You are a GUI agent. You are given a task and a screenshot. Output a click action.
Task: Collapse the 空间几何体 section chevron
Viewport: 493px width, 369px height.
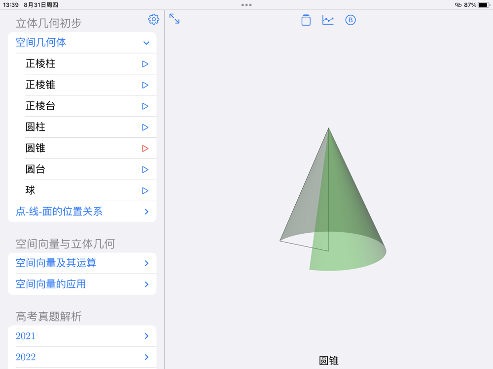(146, 43)
